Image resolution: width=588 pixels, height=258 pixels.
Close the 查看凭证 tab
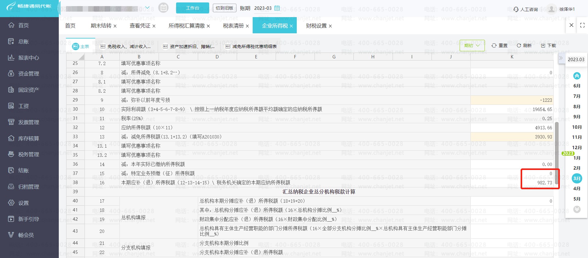coord(154,26)
